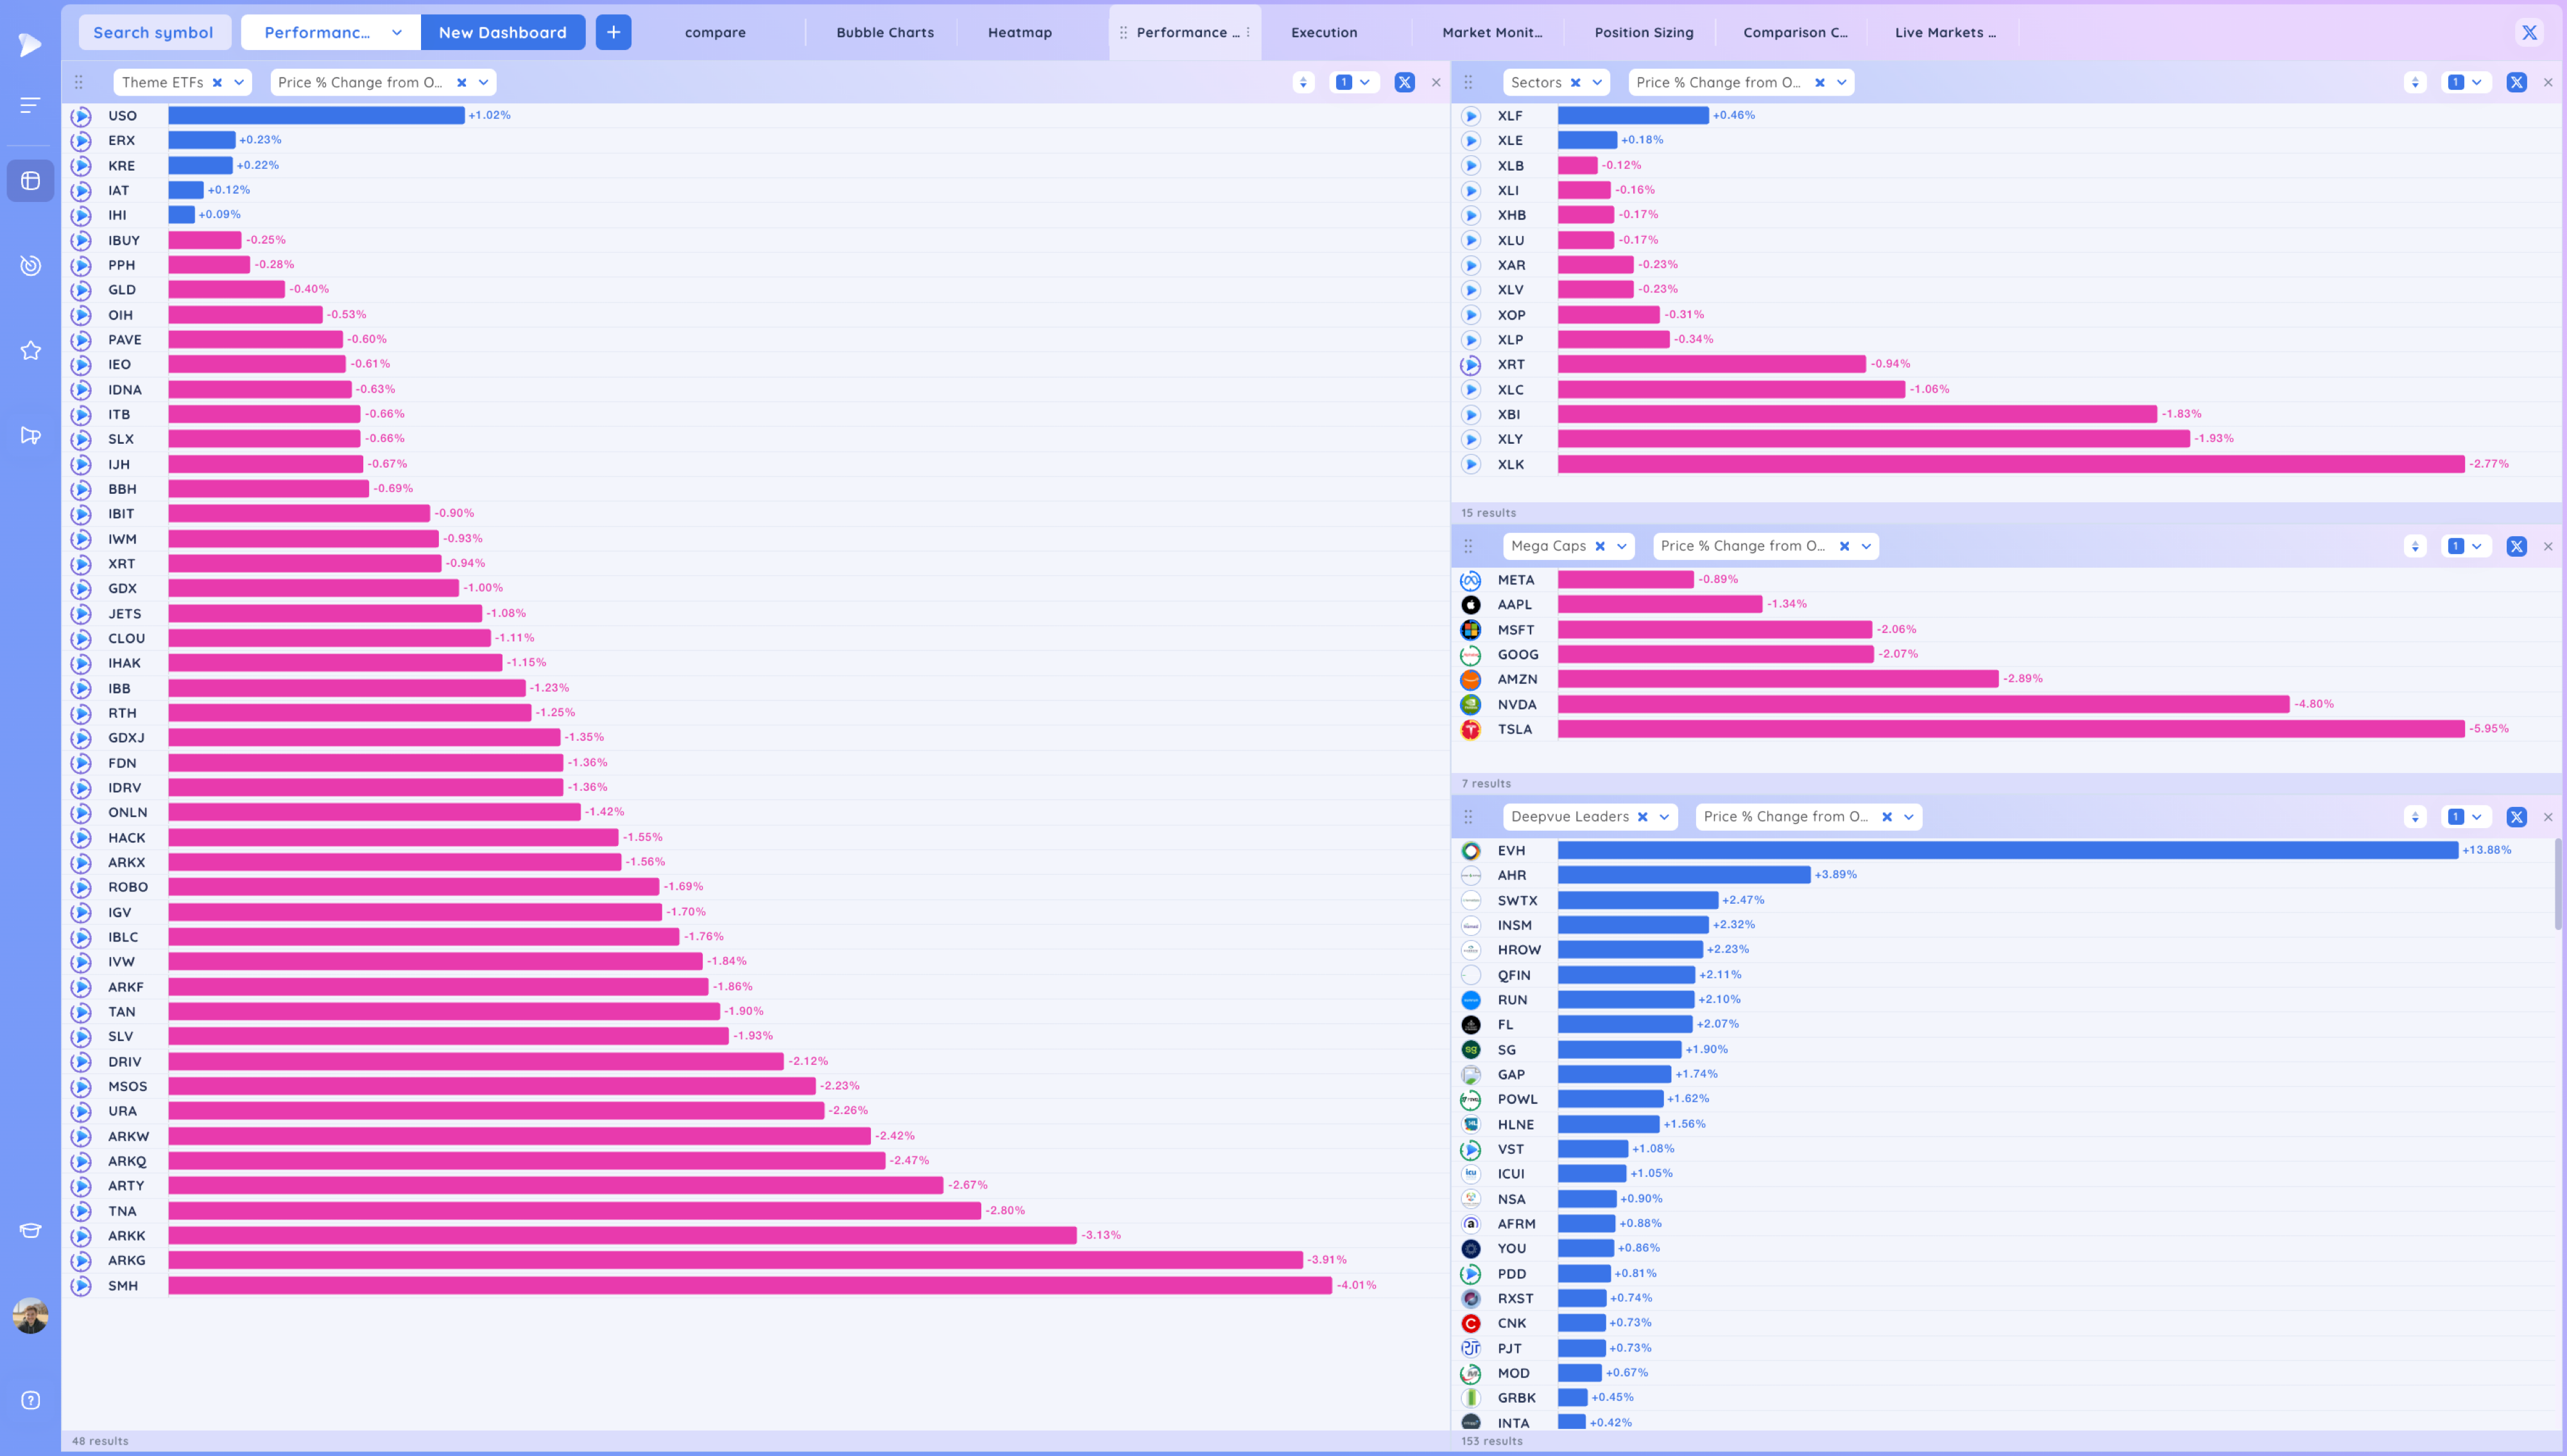This screenshot has width=2567, height=1456.
Task: Click the chart icon next to XLK
Action: click(x=1471, y=464)
